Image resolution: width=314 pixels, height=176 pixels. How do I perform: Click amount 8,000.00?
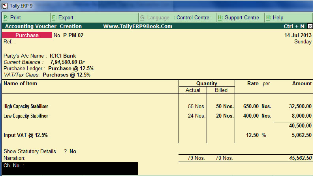click(x=302, y=116)
